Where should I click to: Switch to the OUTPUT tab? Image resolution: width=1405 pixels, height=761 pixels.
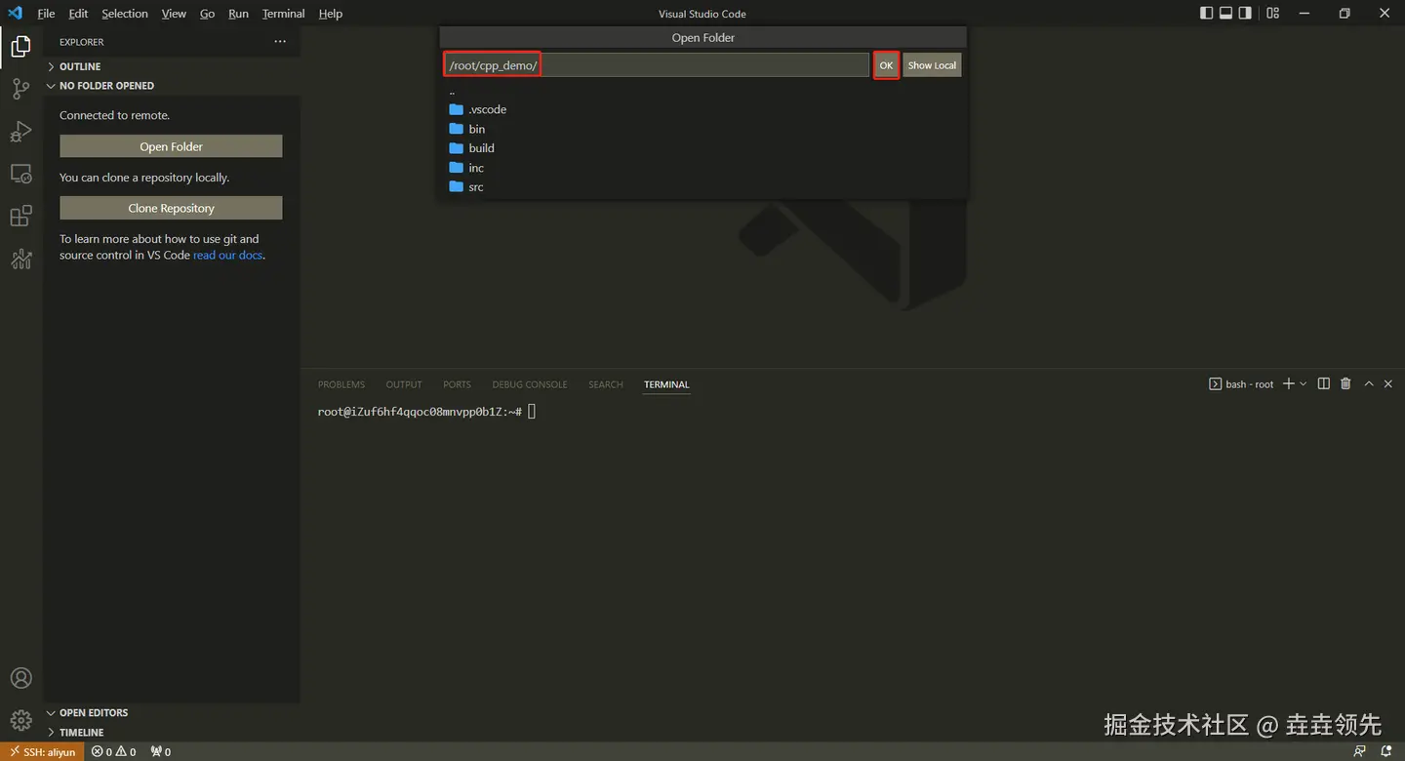click(x=404, y=384)
